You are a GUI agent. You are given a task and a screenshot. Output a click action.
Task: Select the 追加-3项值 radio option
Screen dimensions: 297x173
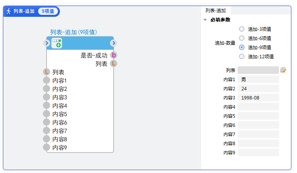242,29
